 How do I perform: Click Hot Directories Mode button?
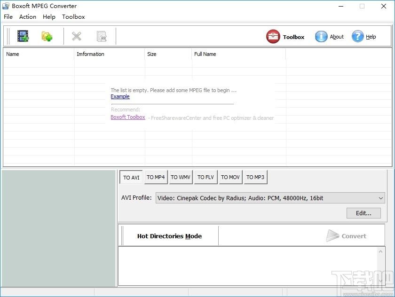click(170, 236)
